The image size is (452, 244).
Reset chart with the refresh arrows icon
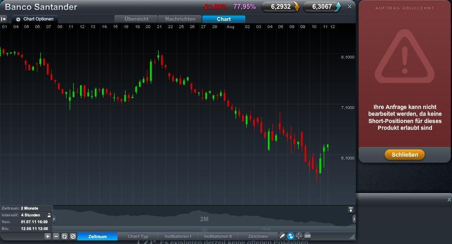[x=65, y=236]
